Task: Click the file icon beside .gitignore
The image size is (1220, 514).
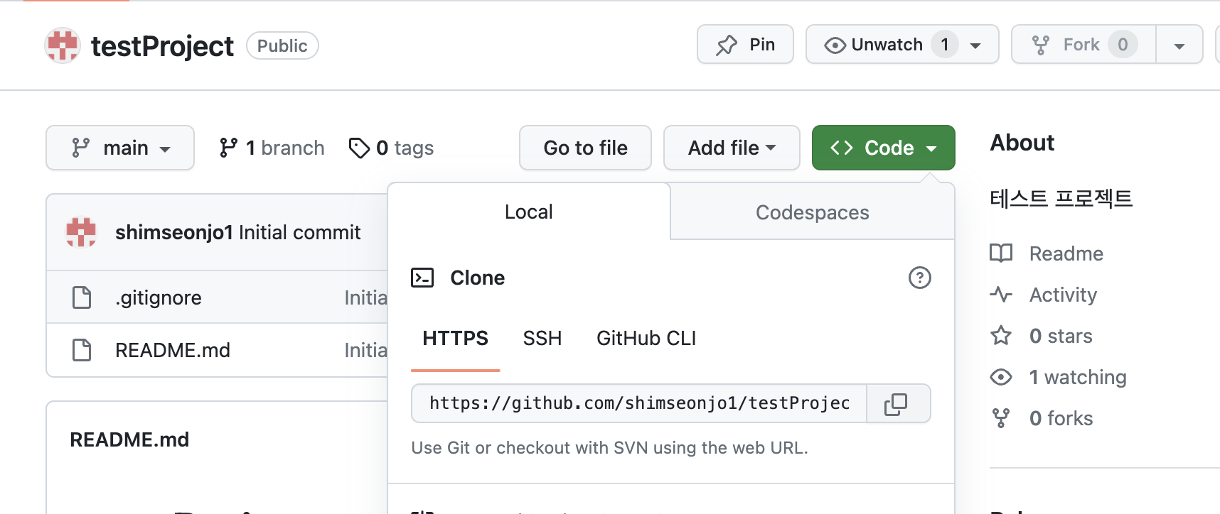Action: (x=81, y=297)
